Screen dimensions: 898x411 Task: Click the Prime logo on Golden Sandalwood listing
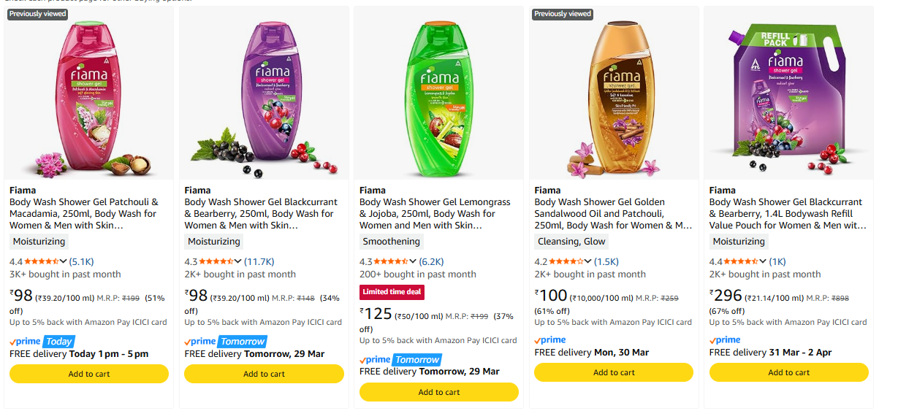coord(549,339)
